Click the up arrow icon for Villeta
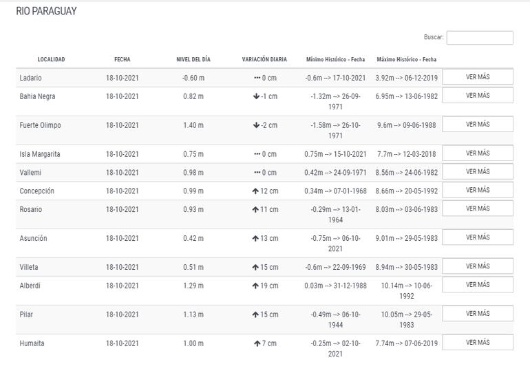 tap(255, 267)
